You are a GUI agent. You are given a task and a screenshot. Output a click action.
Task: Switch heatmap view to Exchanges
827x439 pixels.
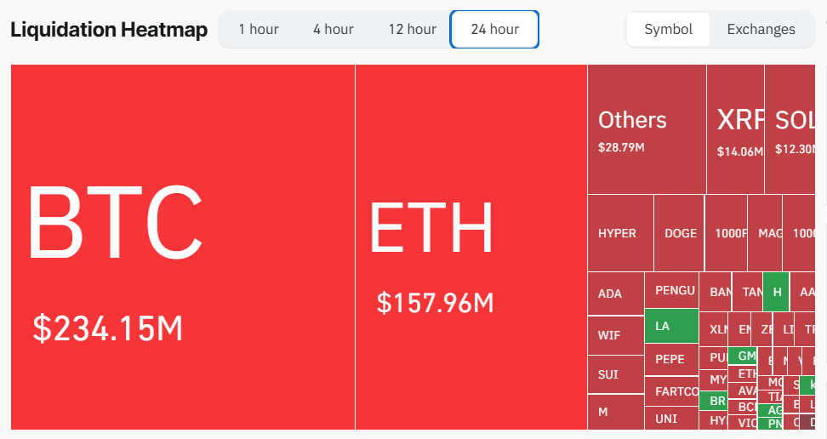coord(761,30)
